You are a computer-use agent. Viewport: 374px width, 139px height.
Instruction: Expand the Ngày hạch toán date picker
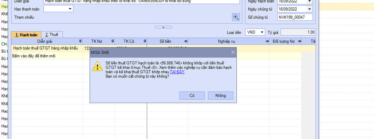pos(310,1)
